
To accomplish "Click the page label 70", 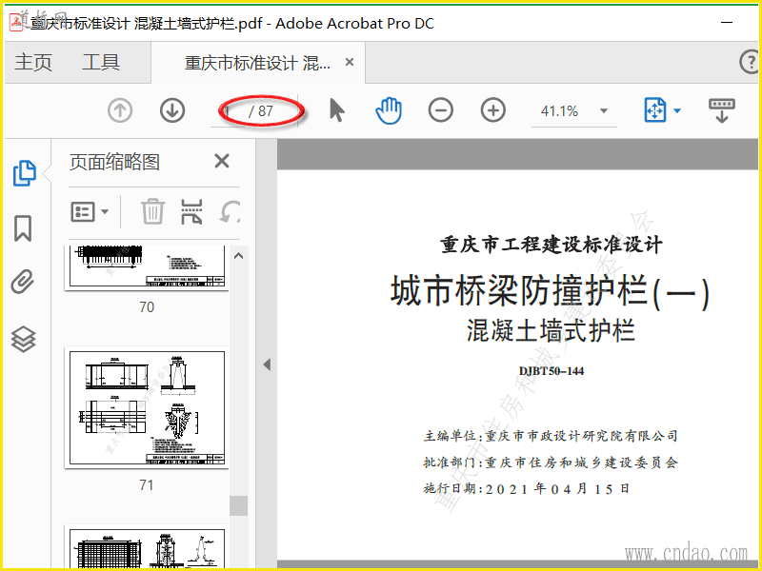I will click(x=147, y=306).
